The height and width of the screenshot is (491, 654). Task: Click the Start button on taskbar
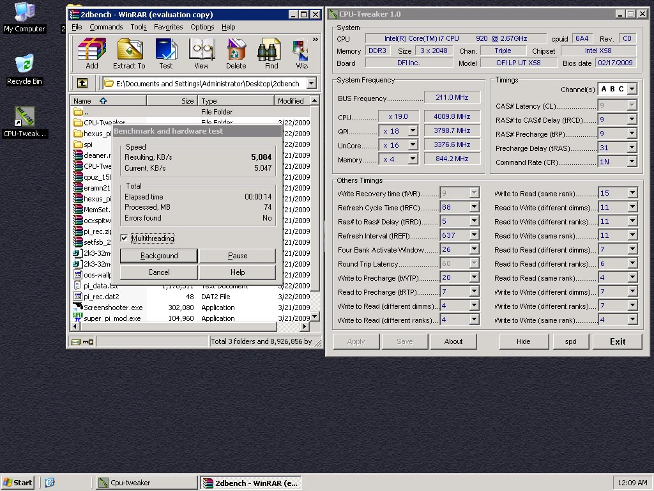click(17, 482)
